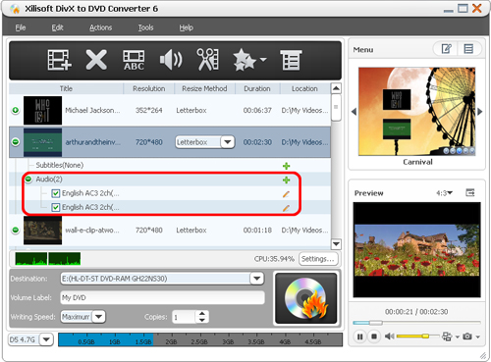Add a subtitle with the green plus
The height and width of the screenshot is (362, 491).
pyautogui.click(x=287, y=166)
